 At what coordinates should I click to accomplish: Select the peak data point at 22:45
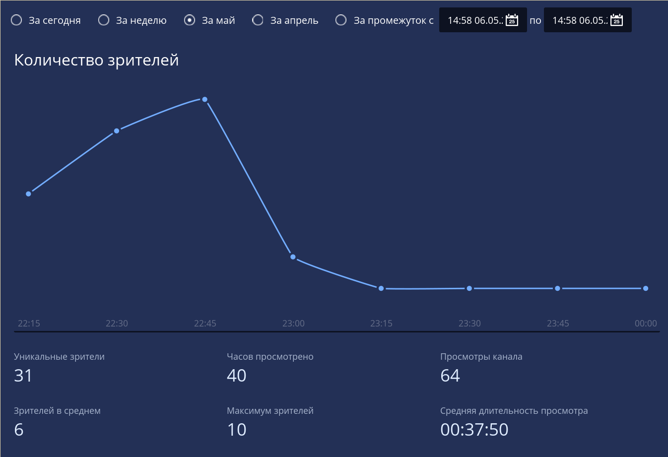(x=204, y=100)
